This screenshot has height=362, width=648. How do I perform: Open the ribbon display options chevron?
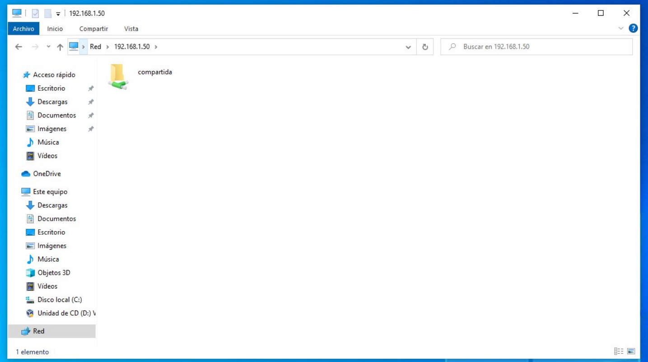pos(621,28)
